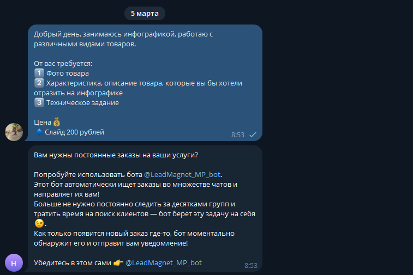Viewport: 413px width, 275px height.
Task: Click the 8:53 timestamp beside the checkmark
Action: (237, 135)
